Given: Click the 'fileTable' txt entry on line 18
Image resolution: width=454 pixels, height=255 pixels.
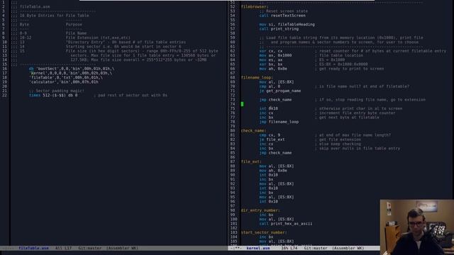Looking at the screenshot, I should (x=66, y=77).
